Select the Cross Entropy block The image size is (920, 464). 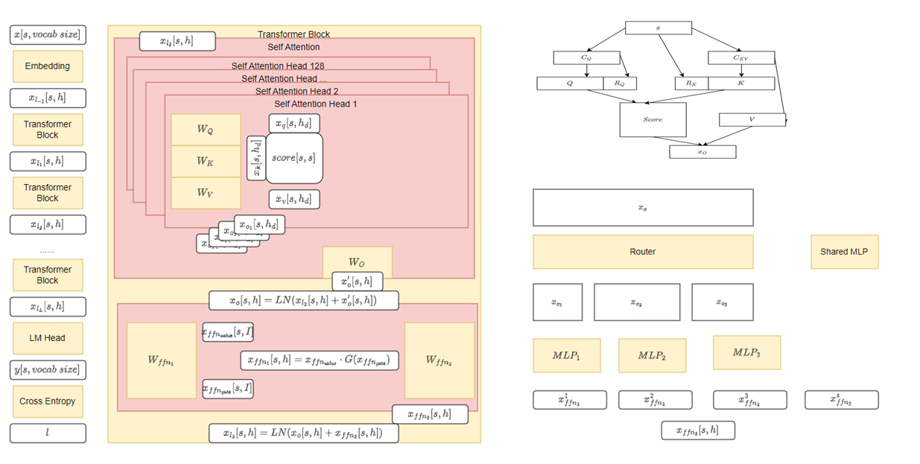coord(48,401)
